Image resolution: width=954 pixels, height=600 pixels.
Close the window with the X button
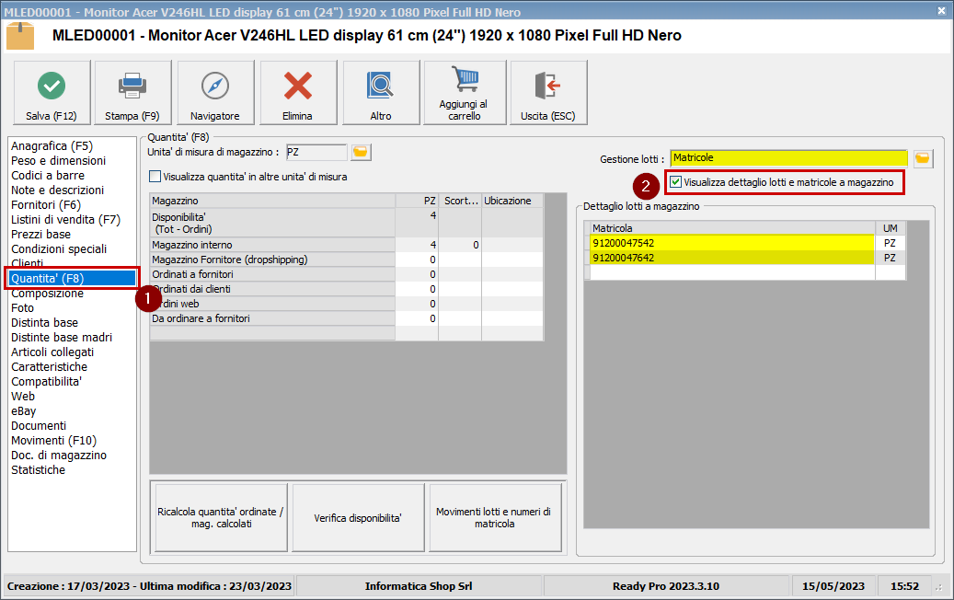(x=941, y=11)
